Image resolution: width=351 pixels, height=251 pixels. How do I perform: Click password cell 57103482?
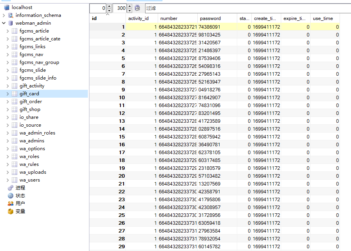tap(217, 176)
